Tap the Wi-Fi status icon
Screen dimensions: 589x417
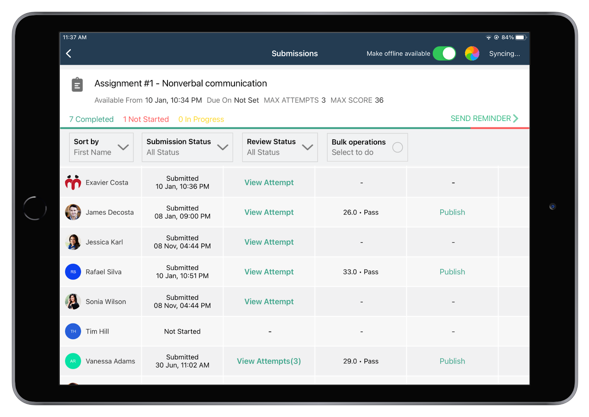(489, 38)
